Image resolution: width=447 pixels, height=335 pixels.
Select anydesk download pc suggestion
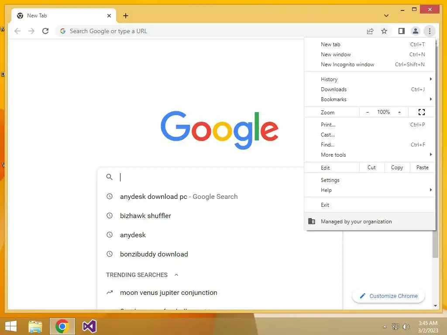coord(201,197)
